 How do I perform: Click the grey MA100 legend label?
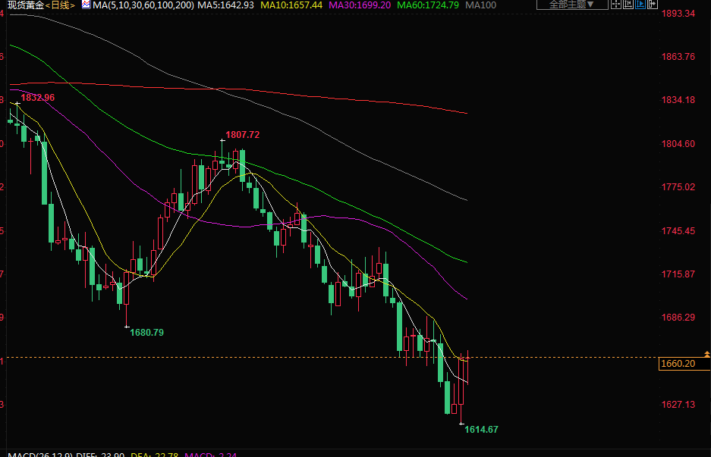coord(481,5)
